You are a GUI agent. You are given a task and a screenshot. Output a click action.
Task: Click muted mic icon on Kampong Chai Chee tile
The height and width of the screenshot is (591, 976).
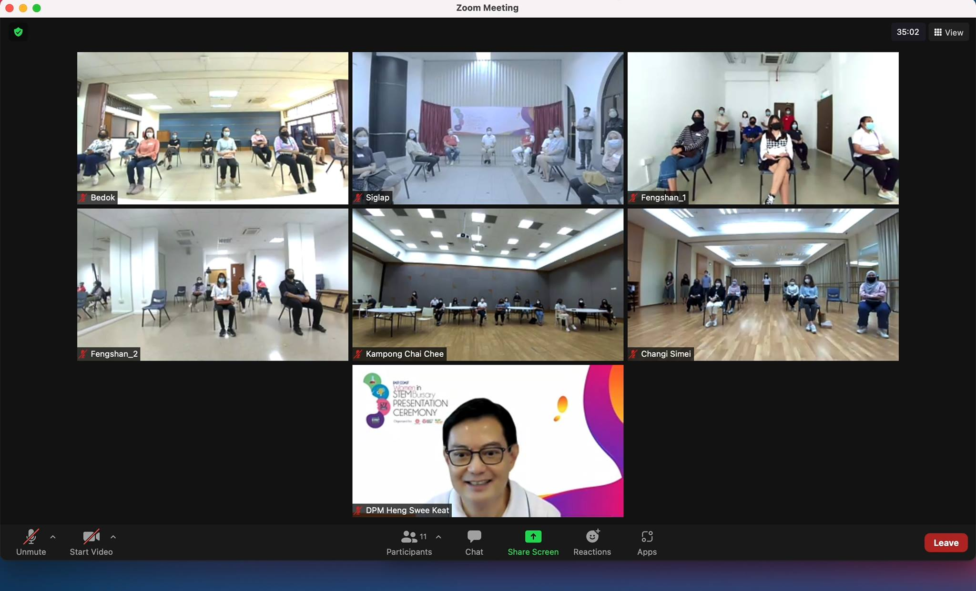point(358,354)
